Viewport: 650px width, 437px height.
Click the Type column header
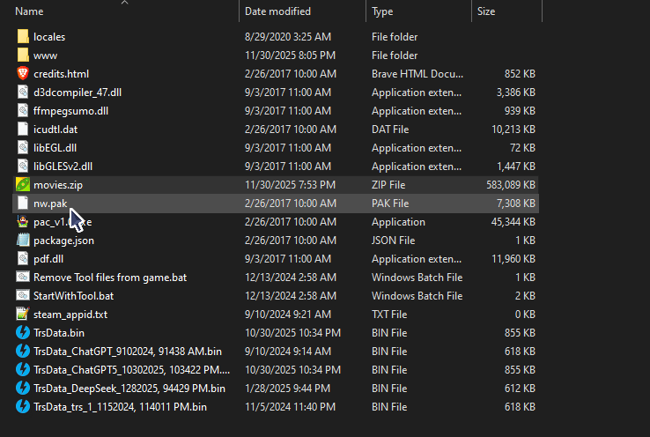click(x=382, y=11)
